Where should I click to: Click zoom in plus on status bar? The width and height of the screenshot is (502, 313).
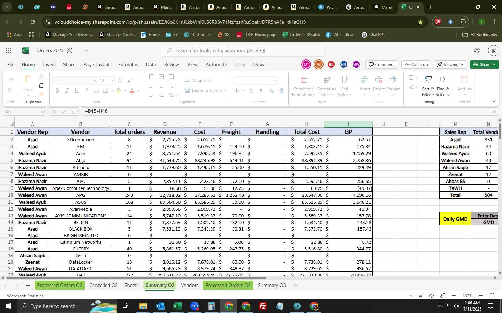pos(481,296)
